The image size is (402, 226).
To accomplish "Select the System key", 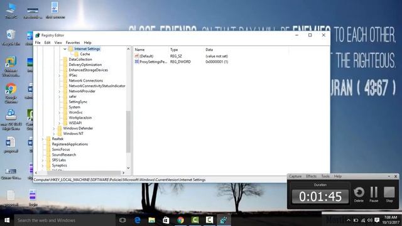I will [74, 107].
